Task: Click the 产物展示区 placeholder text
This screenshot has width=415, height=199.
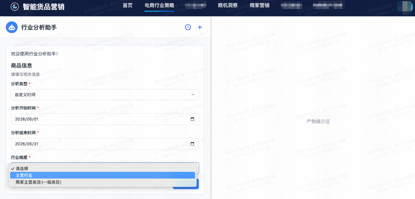Action: (x=319, y=122)
